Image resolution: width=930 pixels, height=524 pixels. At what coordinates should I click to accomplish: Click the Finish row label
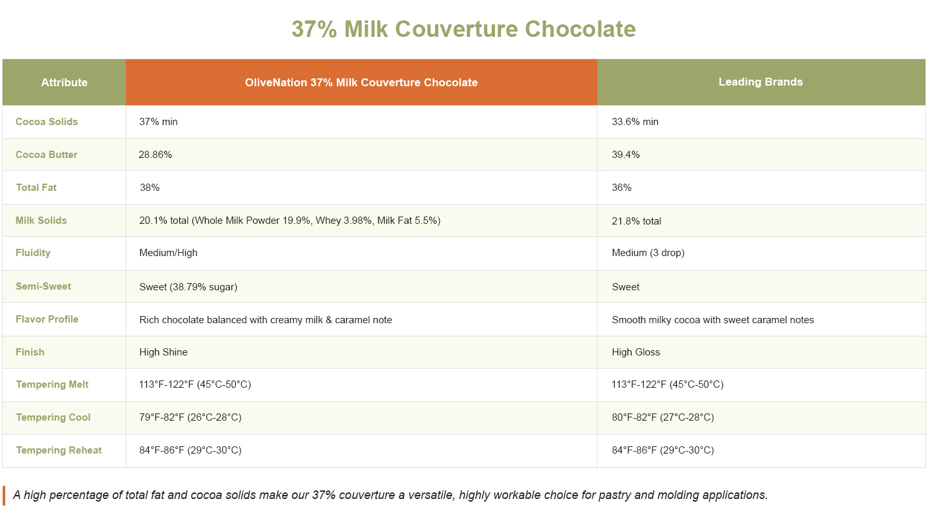(30, 352)
